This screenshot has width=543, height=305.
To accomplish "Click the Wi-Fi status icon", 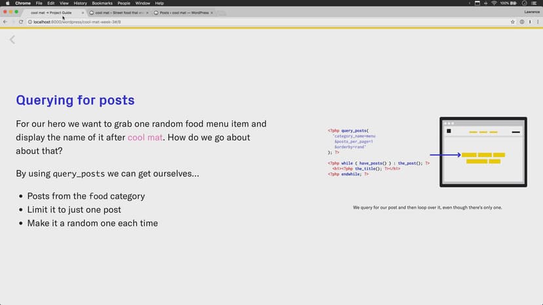I will pos(493,3).
